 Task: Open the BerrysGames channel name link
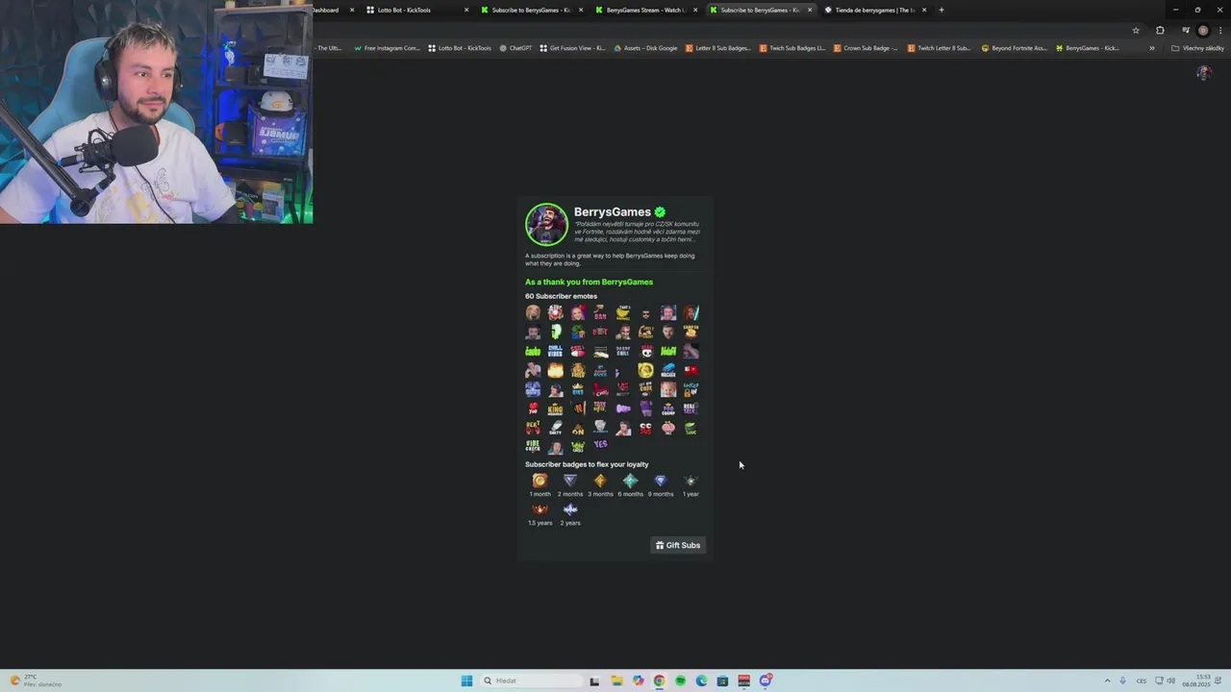tap(613, 212)
